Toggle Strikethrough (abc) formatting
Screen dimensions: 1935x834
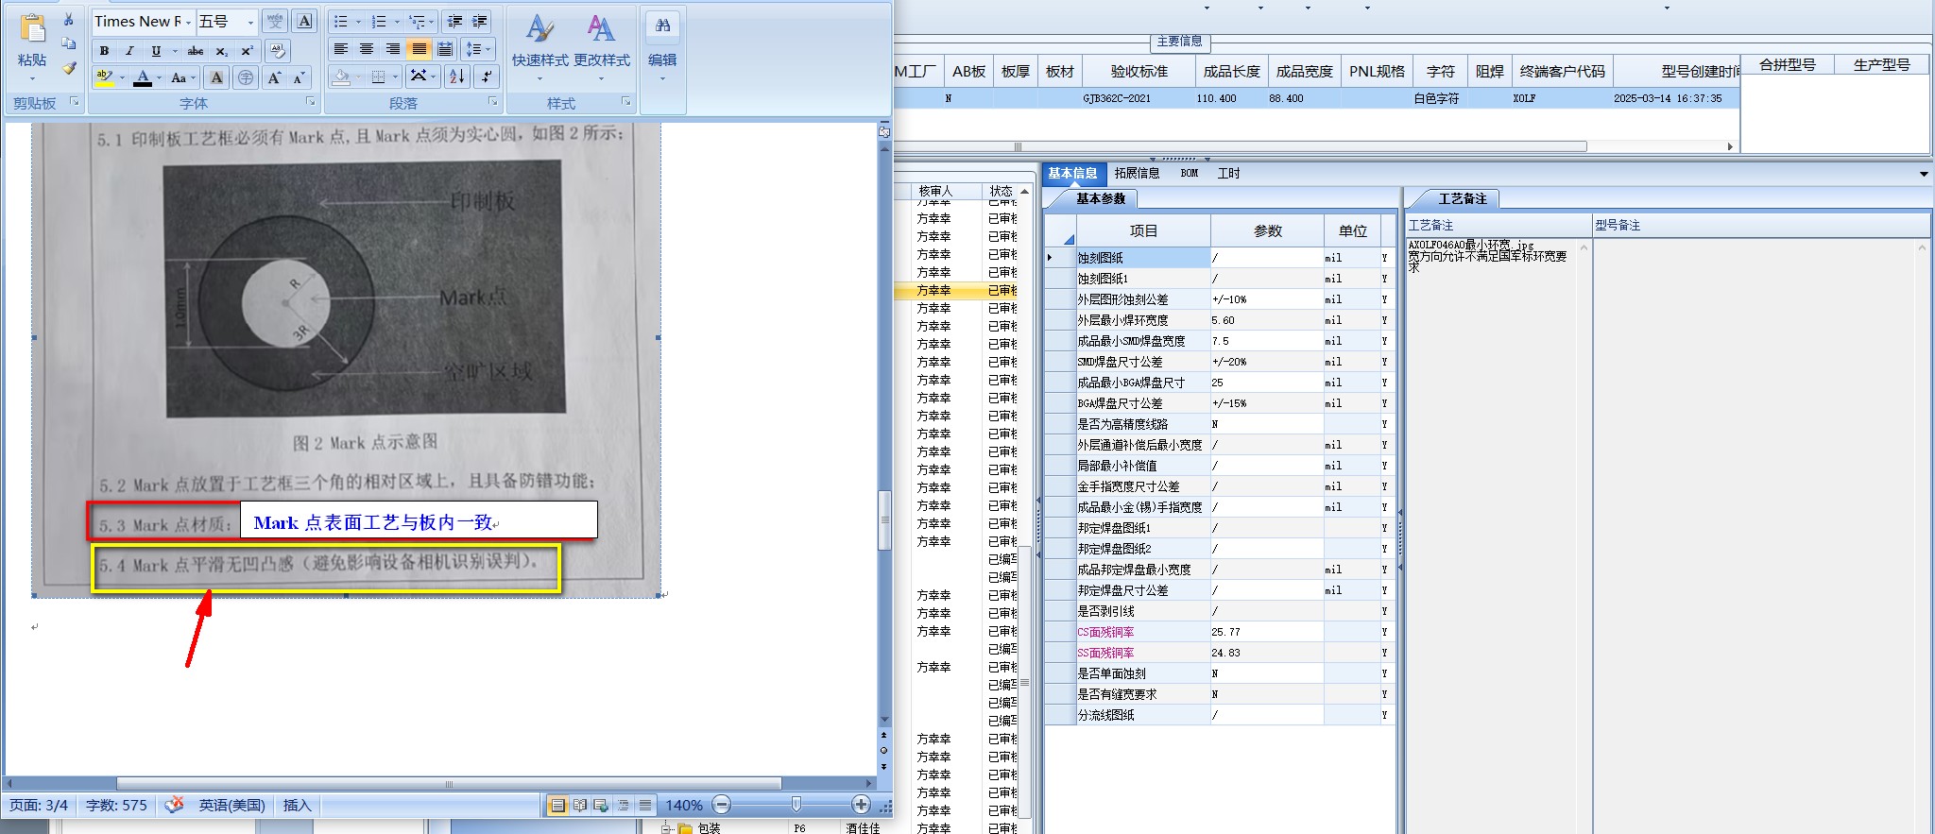click(196, 51)
